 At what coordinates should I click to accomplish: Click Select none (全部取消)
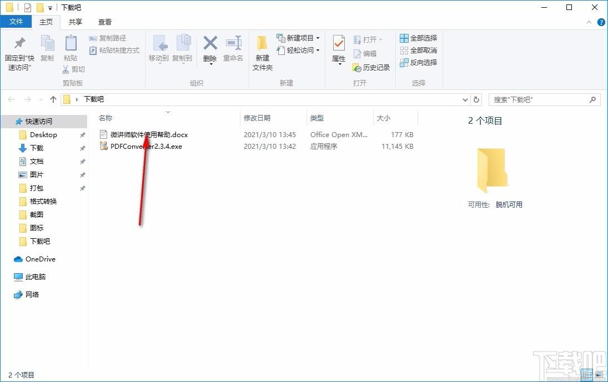point(419,50)
